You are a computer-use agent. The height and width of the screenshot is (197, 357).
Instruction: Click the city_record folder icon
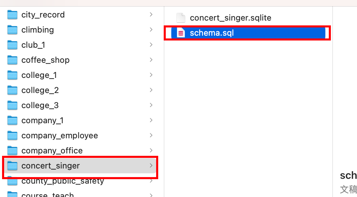12,15
